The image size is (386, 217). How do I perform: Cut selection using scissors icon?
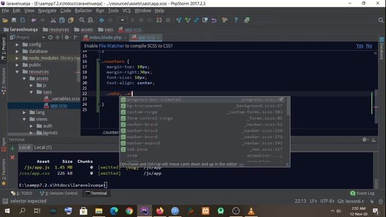pyautogui.click(x=53, y=20)
